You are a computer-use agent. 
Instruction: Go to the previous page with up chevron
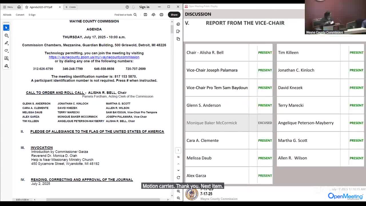point(178,164)
